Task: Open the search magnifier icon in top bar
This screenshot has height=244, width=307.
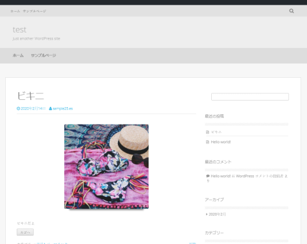Action: click(x=291, y=11)
